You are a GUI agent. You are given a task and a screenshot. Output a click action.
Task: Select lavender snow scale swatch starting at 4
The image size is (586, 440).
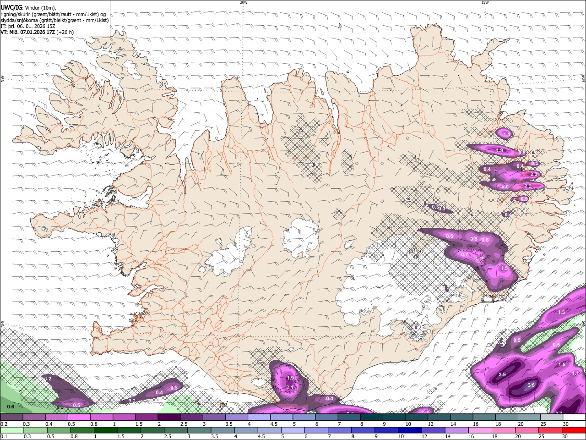point(259,417)
